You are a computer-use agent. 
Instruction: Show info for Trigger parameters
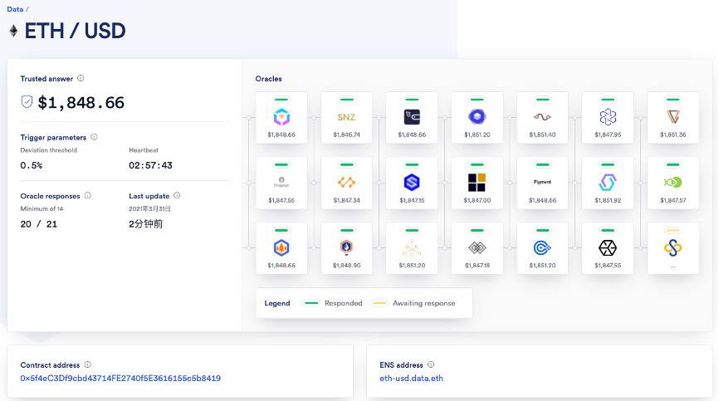point(94,137)
